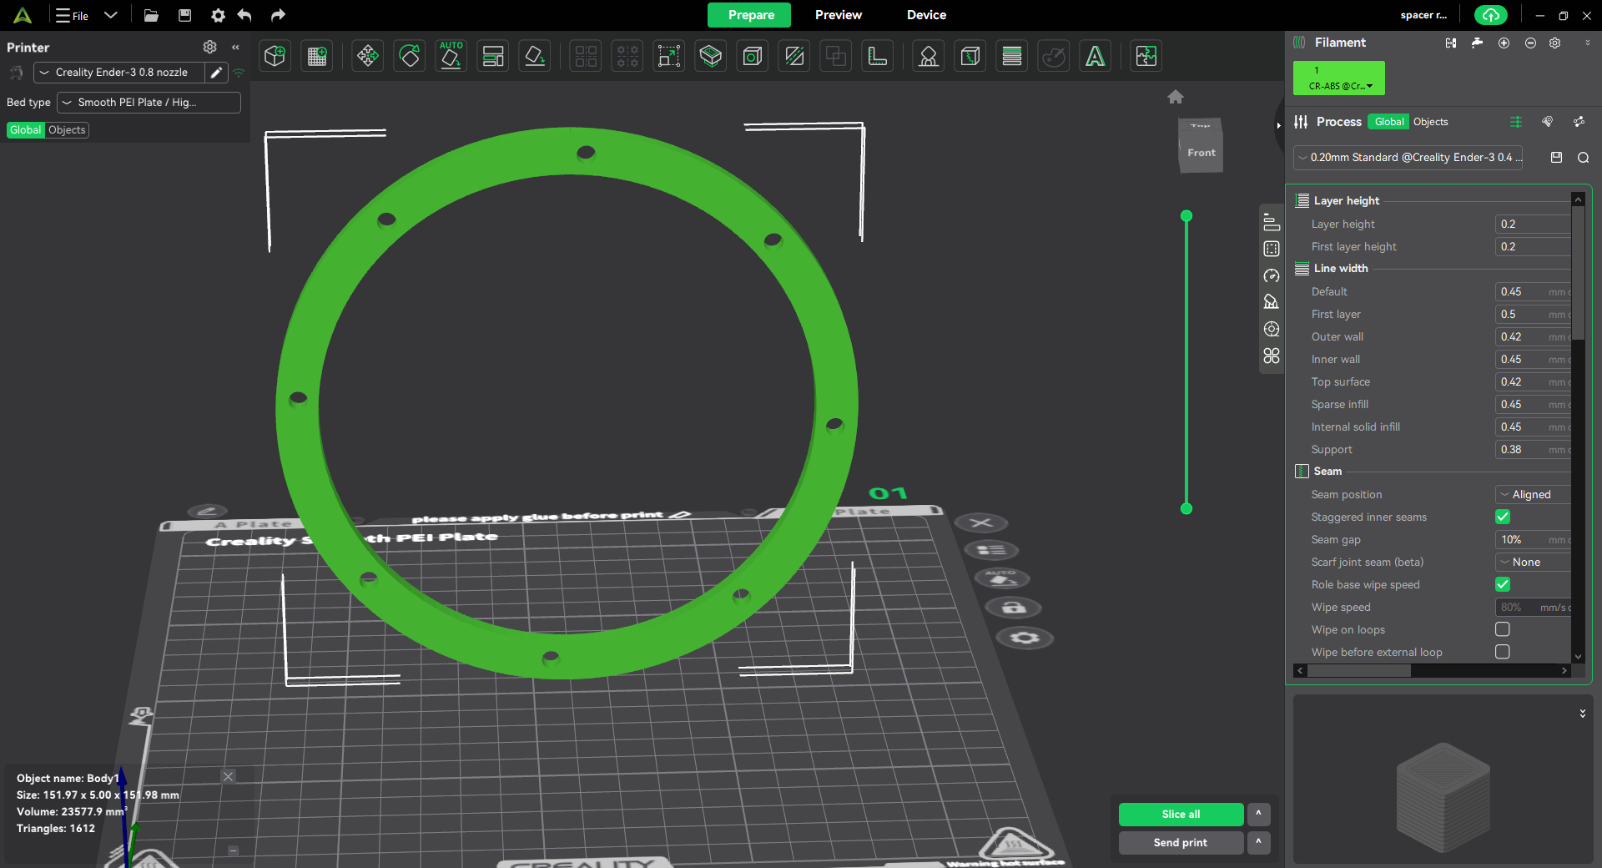This screenshot has width=1602, height=868.
Task: Click the Outer wall line width field
Action: coord(1533,336)
